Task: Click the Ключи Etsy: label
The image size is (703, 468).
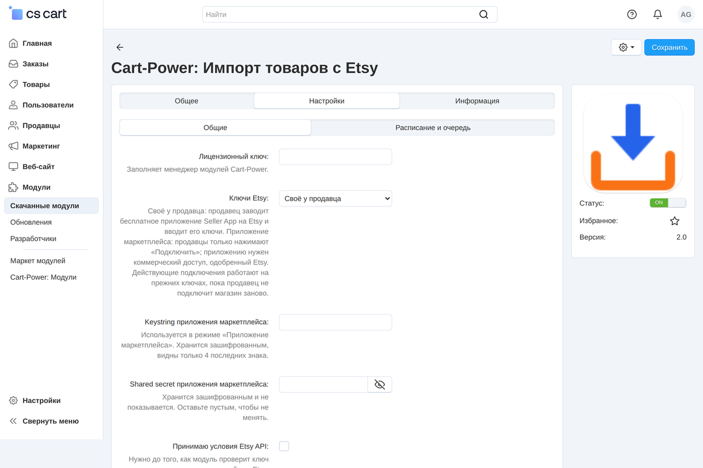Action: pyautogui.click(x=249, y=198)
